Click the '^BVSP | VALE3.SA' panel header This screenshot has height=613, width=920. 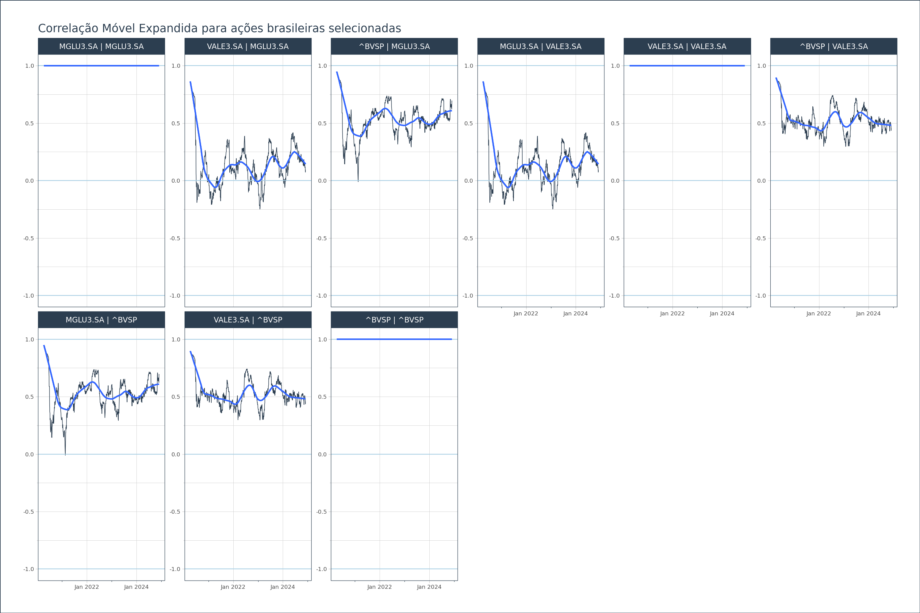click(x=834, y=46)
